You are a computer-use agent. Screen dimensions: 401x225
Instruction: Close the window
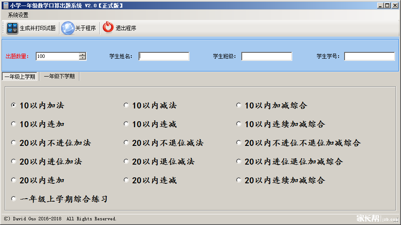pyautogui.click(x=395, y=6)
